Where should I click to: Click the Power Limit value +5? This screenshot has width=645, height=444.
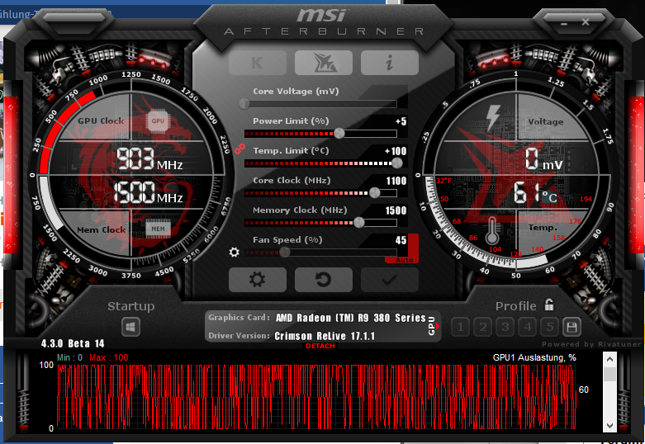pyautogui.click(x=401, y=121)
